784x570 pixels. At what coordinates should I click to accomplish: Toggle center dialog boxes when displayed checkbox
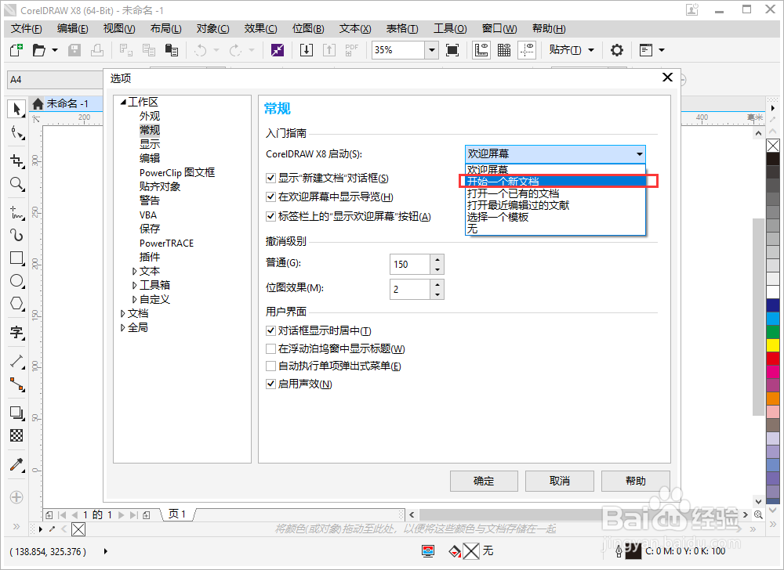[x=270, y=330]
